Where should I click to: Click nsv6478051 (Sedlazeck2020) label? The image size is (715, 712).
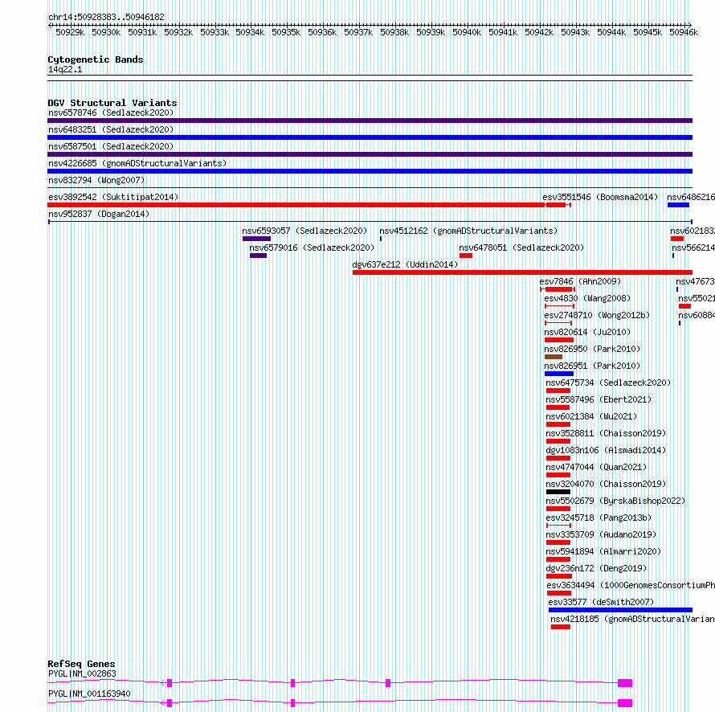click(521, 248)
